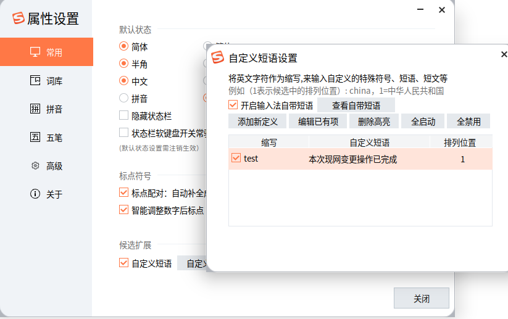Click the 拼 pinyin icon in sidebar
This screenshot has height=319, width=508.
35,109
